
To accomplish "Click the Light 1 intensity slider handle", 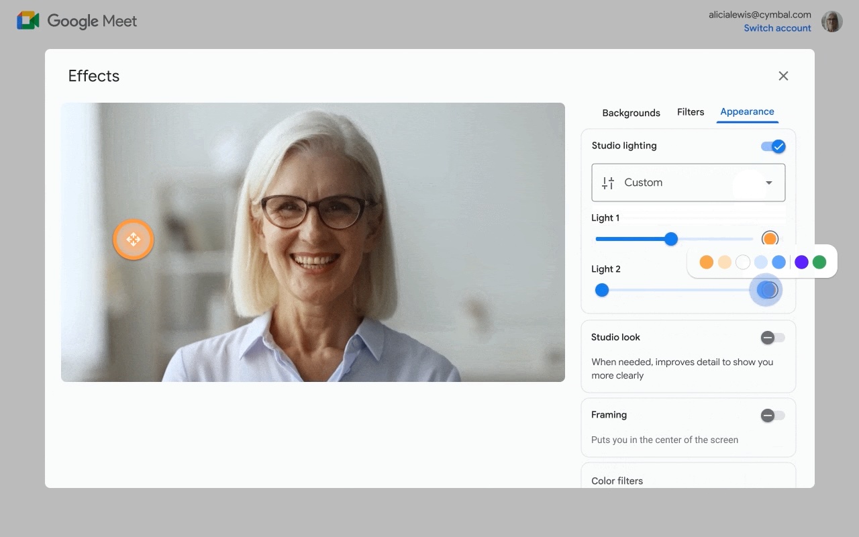I will coord(671,239).
